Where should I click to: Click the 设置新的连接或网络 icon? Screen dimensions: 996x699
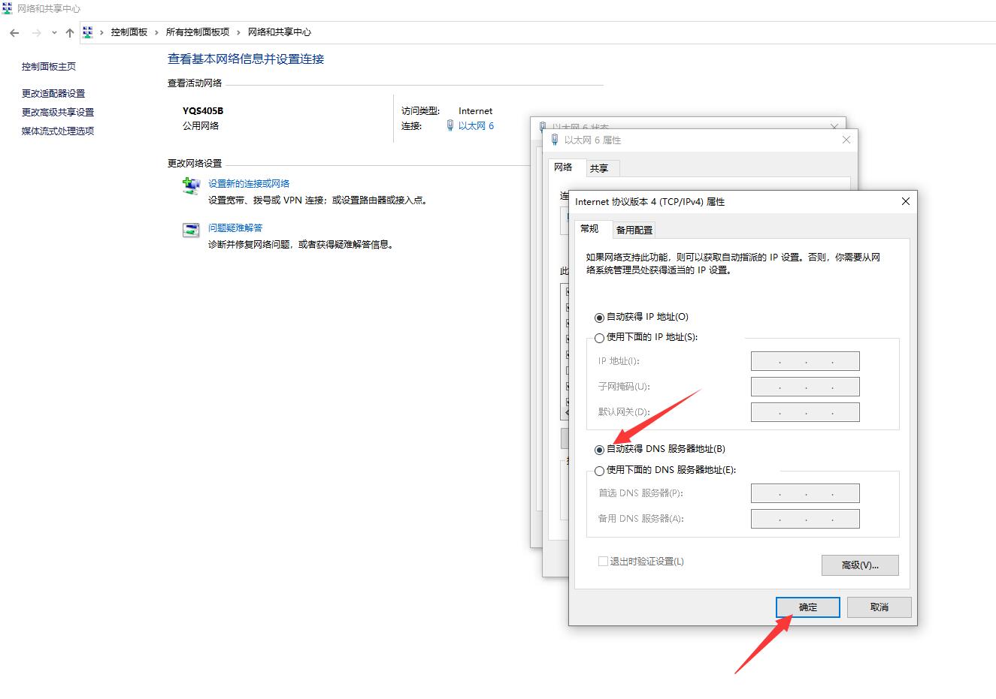coord(191,185)
